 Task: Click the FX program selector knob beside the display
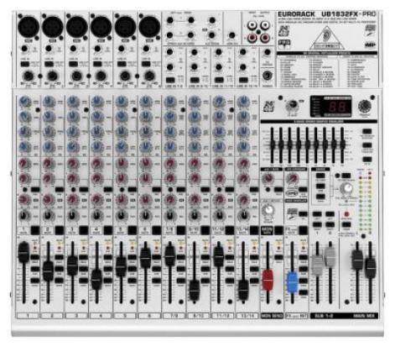(x=365, y=106)
